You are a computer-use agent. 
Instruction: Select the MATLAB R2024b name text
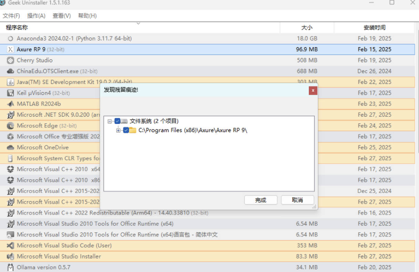pyautogui.click(x=39, y=104)
